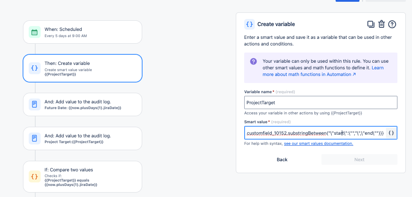Click the Back button

click(x=282, y=159)
